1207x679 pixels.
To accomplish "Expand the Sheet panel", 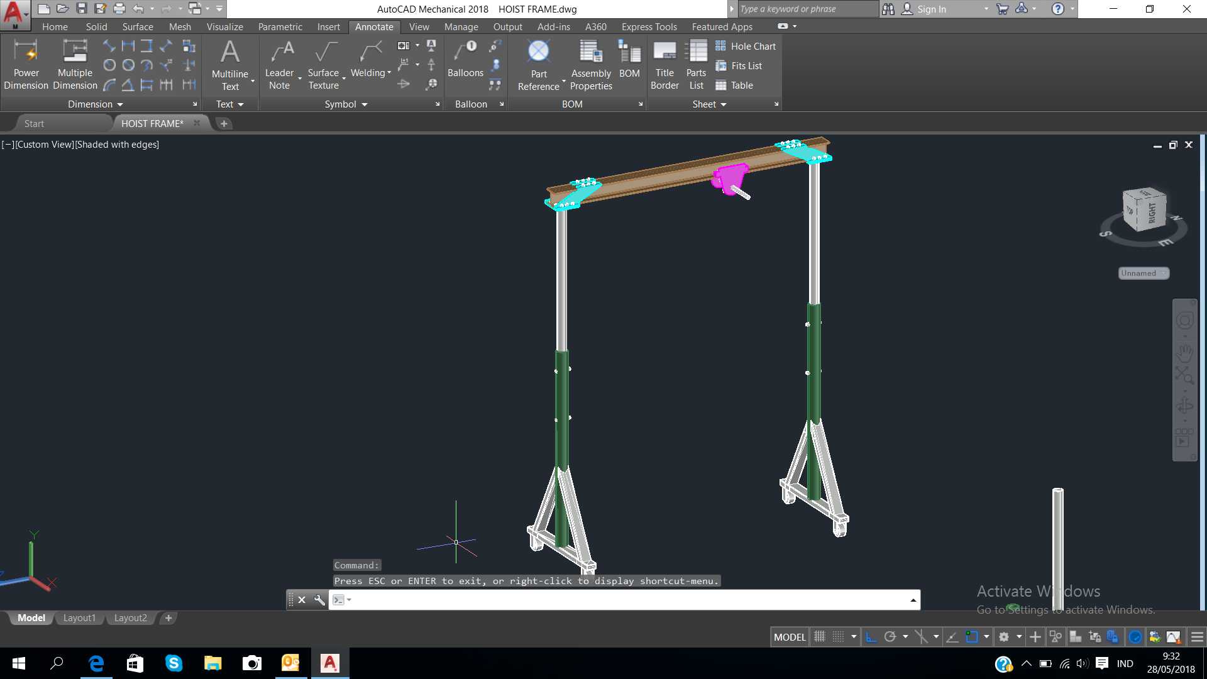I will (x=709, y=104).
